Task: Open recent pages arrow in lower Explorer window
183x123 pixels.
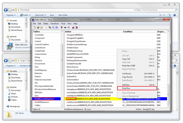Action: [x=13, y=60]
